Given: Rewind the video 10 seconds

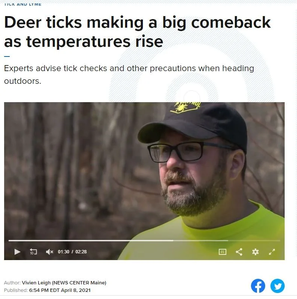Looking at the screenshot, I should pyautogui.click(x=33, y=252).
